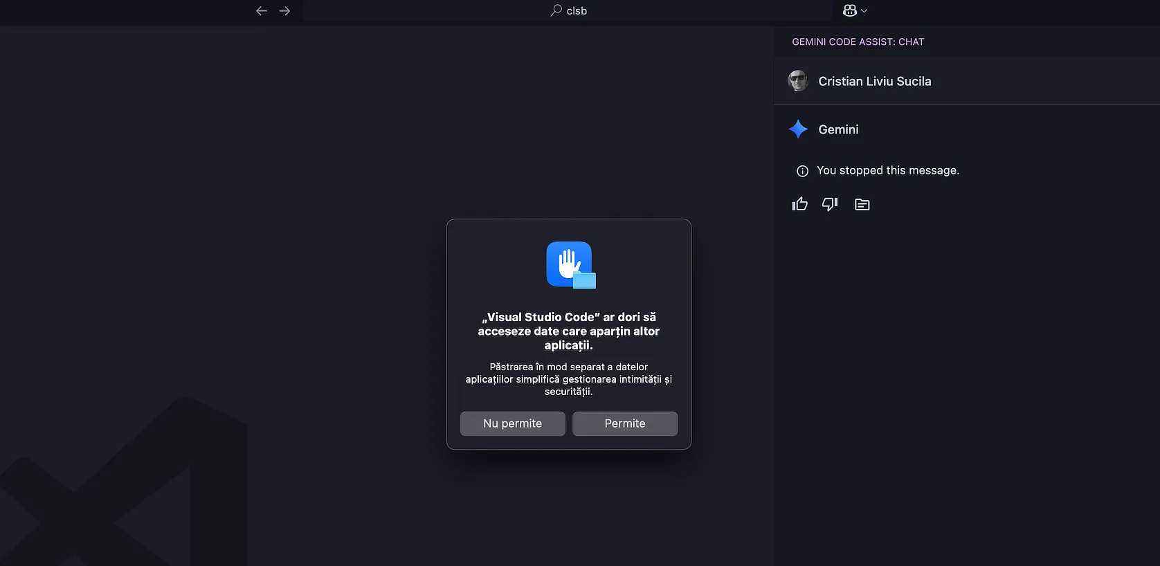Click the feedback note icon after thumbs
The width and height of the screenshot is (1160, 566).
tap(862, 204)
